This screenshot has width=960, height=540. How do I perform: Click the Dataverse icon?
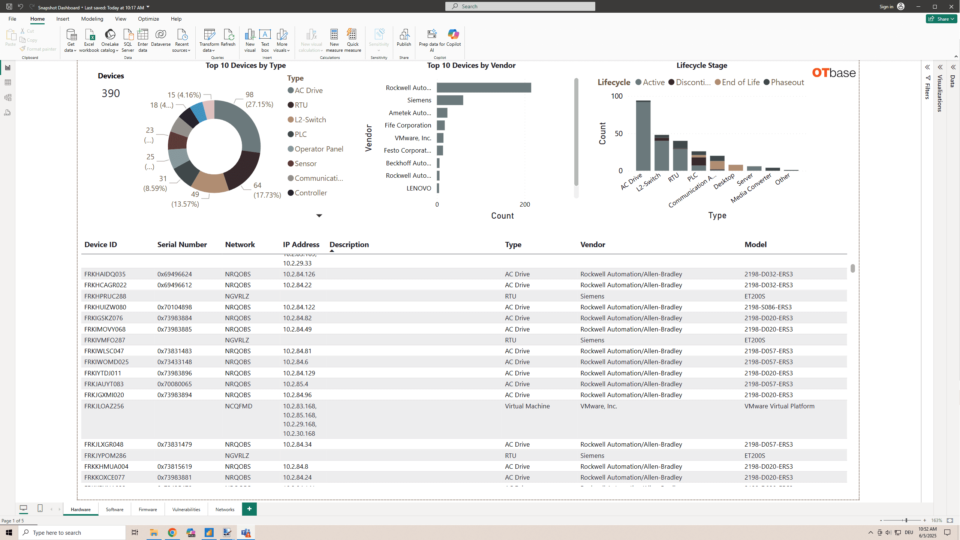point(161,37)
